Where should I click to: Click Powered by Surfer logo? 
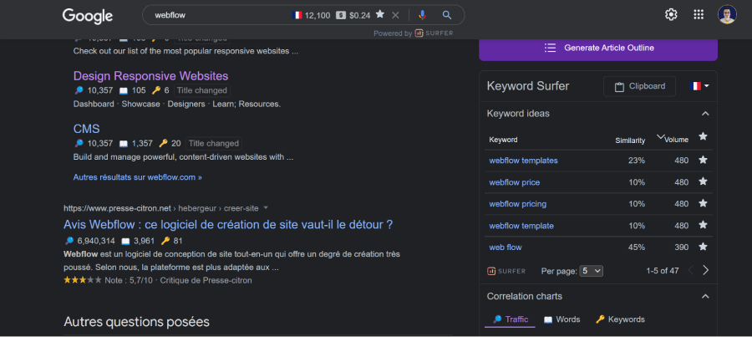[434, 33]
